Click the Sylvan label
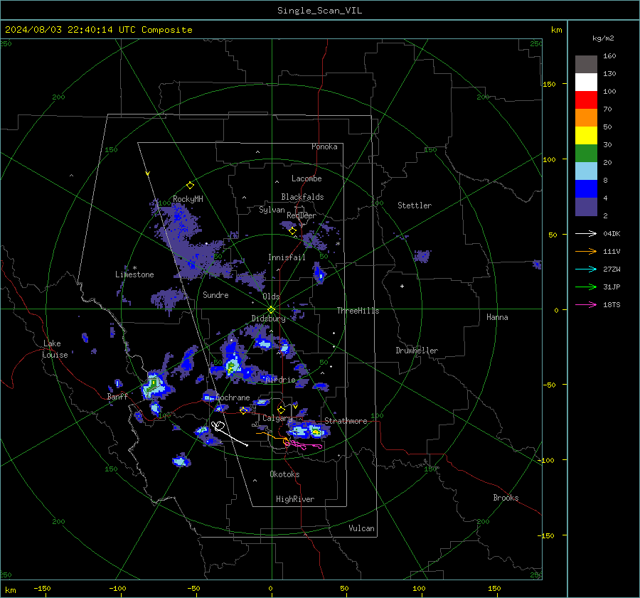The width and height of the screenshot is (640, 598). point(272,210)
